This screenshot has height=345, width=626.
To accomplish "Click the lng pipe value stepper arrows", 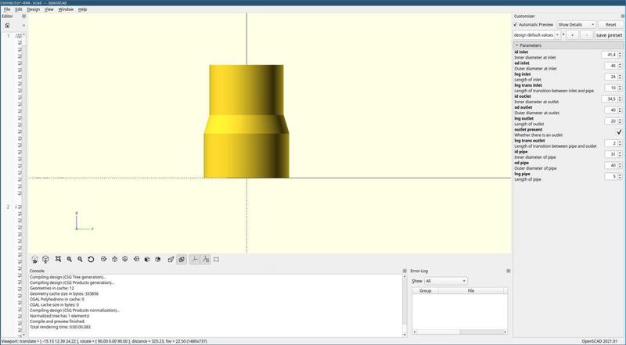I will pos(620,177).
